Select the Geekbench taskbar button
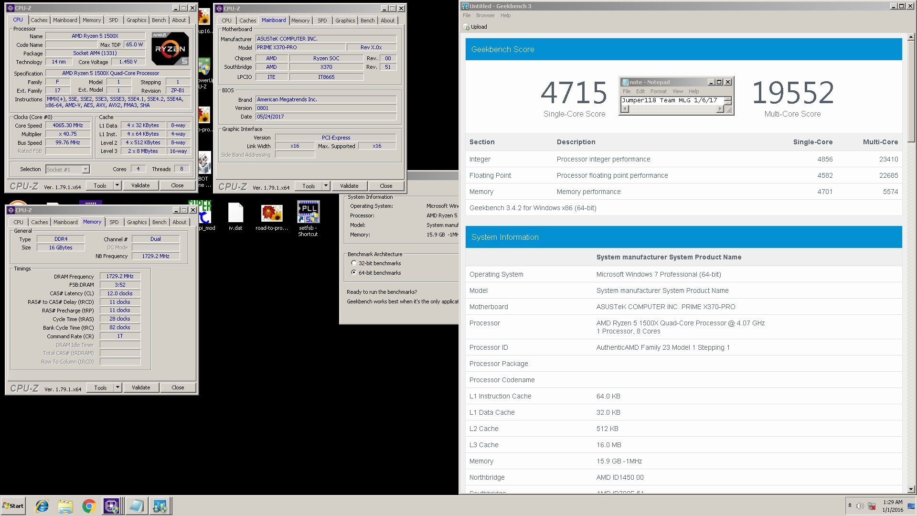917x516 pixels. pos(160,506)
